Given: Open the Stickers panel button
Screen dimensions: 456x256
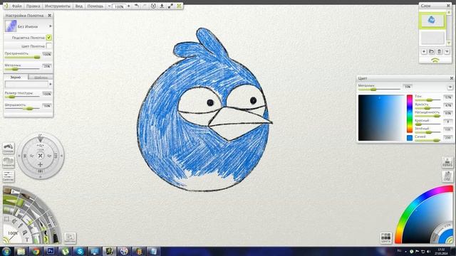Looking at the screenshot, I should coord(8,148).
